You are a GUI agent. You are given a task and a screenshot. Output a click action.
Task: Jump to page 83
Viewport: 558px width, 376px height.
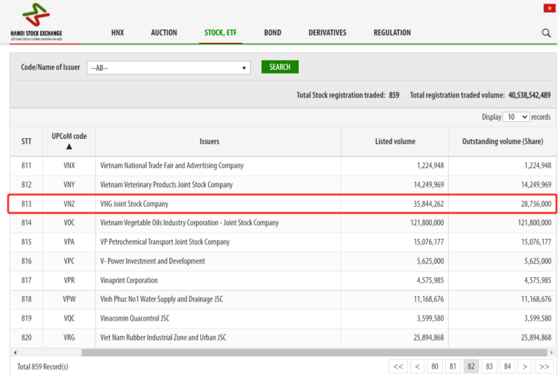coord(489,366)
